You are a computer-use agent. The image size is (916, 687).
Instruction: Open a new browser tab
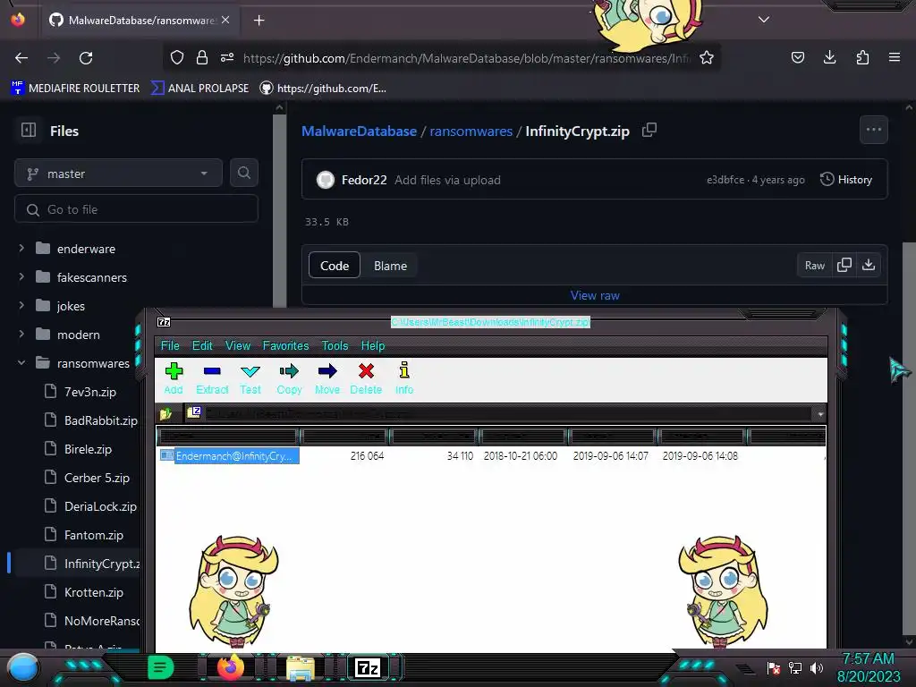[x=259, y=21]
